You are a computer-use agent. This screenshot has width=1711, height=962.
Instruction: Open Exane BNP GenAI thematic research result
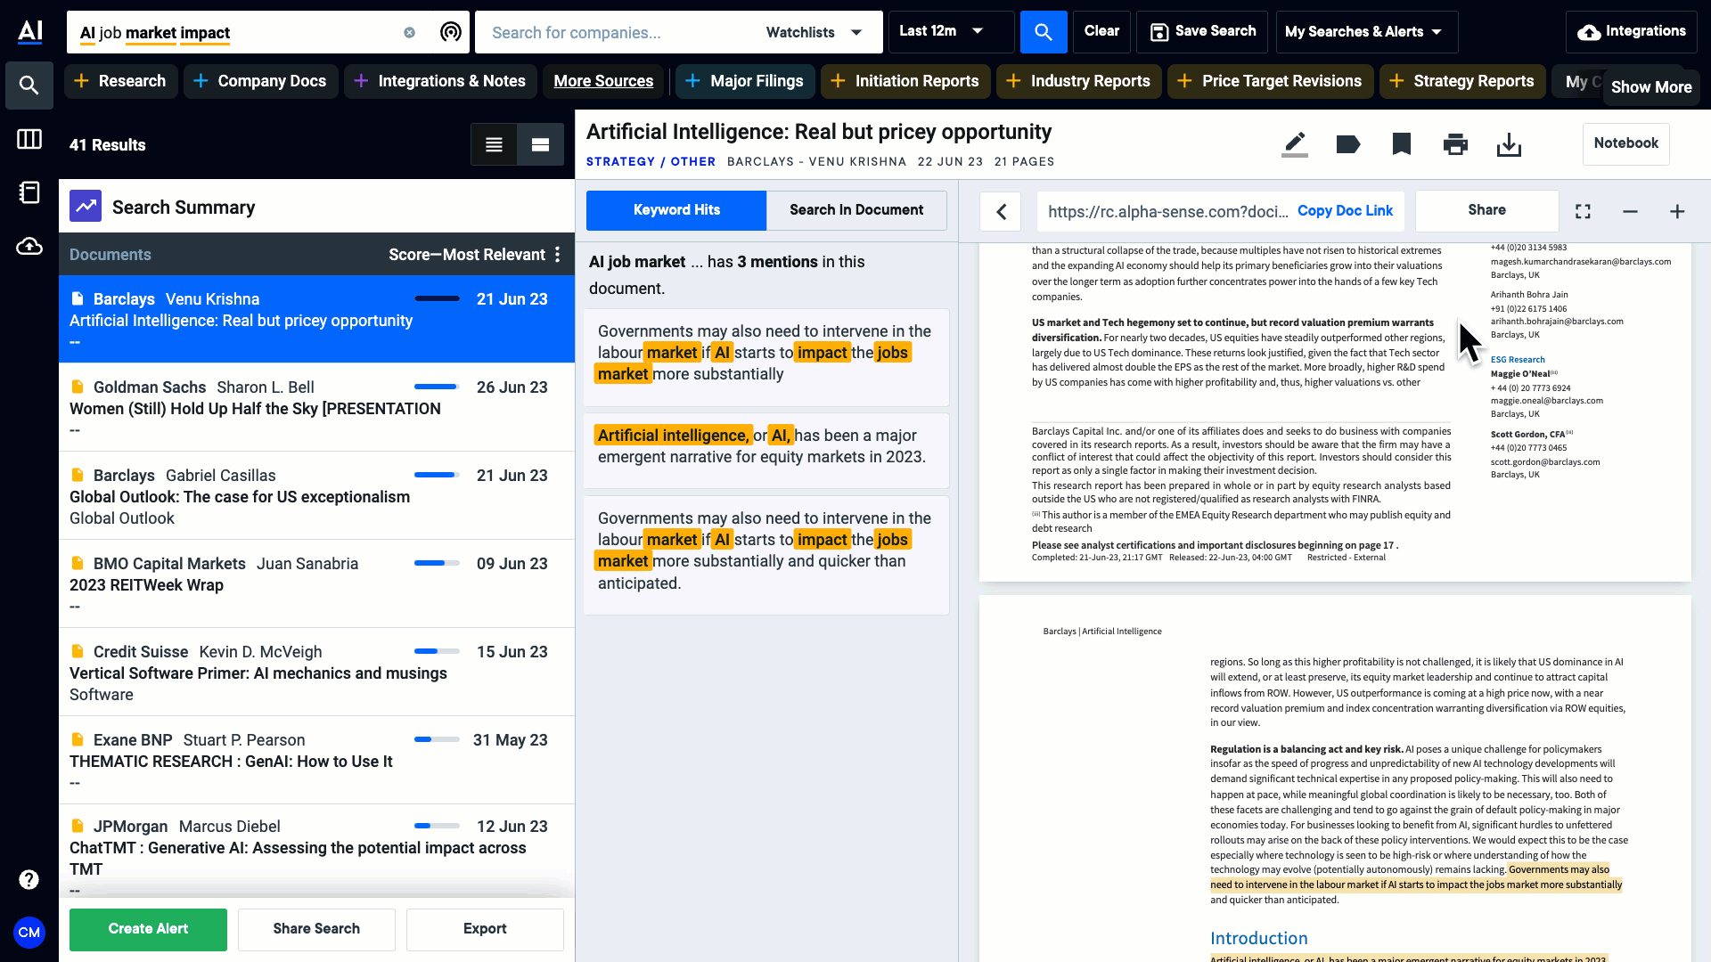click(316, 760)
